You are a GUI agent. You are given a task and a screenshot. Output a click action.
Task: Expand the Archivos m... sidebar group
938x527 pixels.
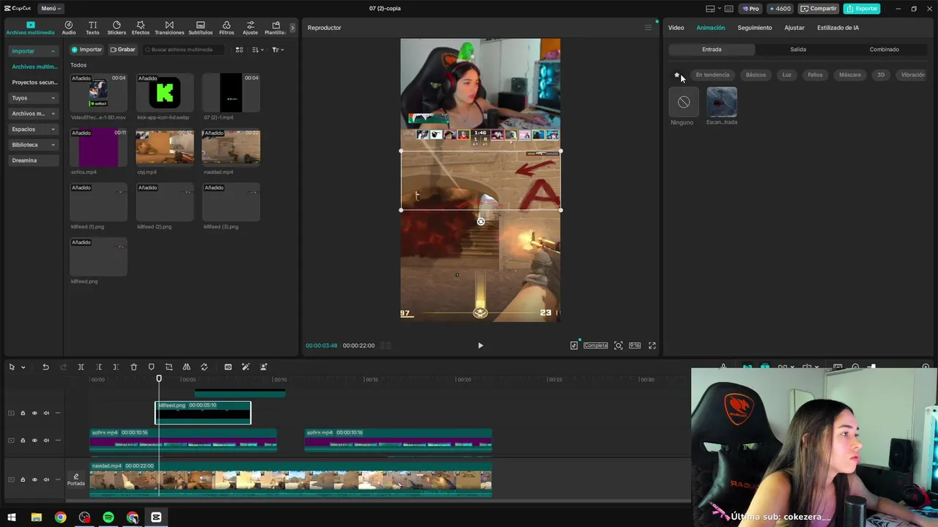click(34, 113)
